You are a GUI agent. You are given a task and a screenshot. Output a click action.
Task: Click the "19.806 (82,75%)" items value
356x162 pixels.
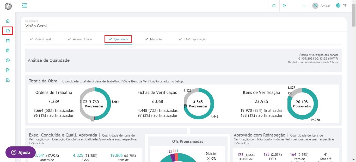(x=123, y=155)
